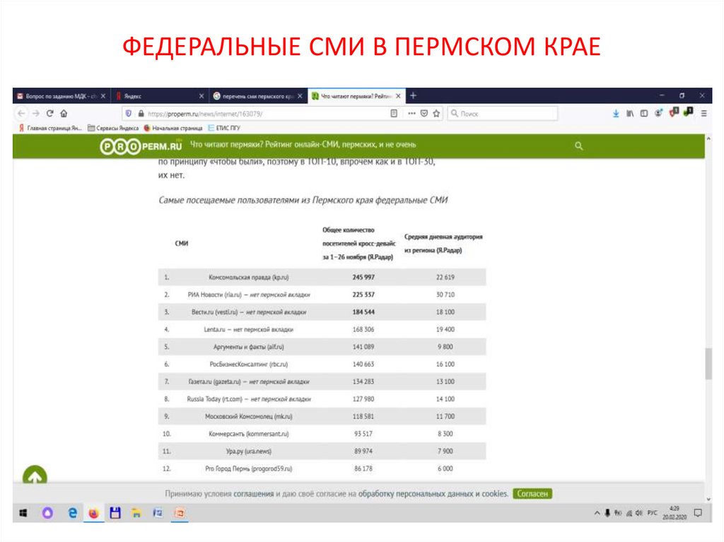Close the 'перечень сми пермского' tab
The image size is (724, 542).
pos(300,96)
